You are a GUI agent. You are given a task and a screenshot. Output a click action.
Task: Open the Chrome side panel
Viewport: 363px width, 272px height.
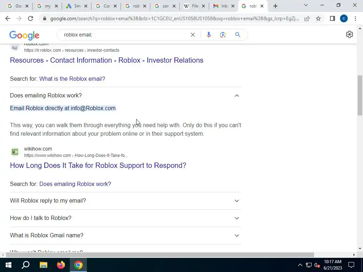[x=333, y=18]
